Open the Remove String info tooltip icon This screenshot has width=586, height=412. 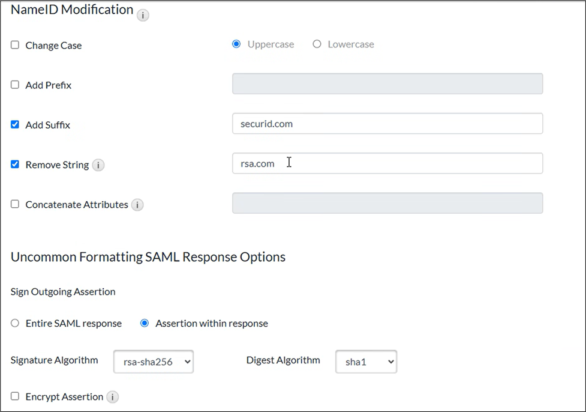pos(98,165)
